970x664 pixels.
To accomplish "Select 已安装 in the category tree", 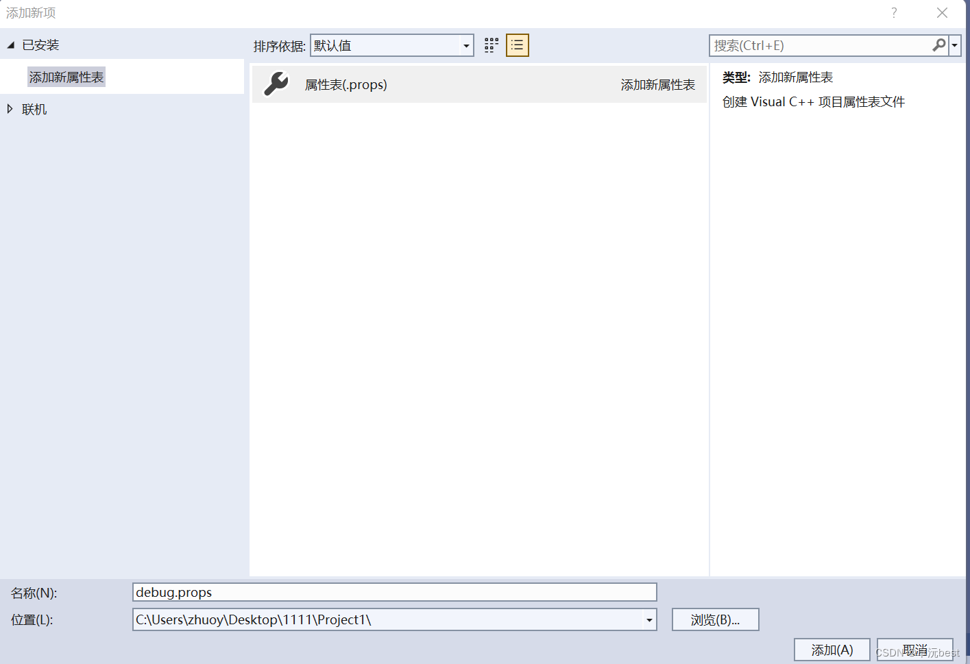I will (42, 45).
